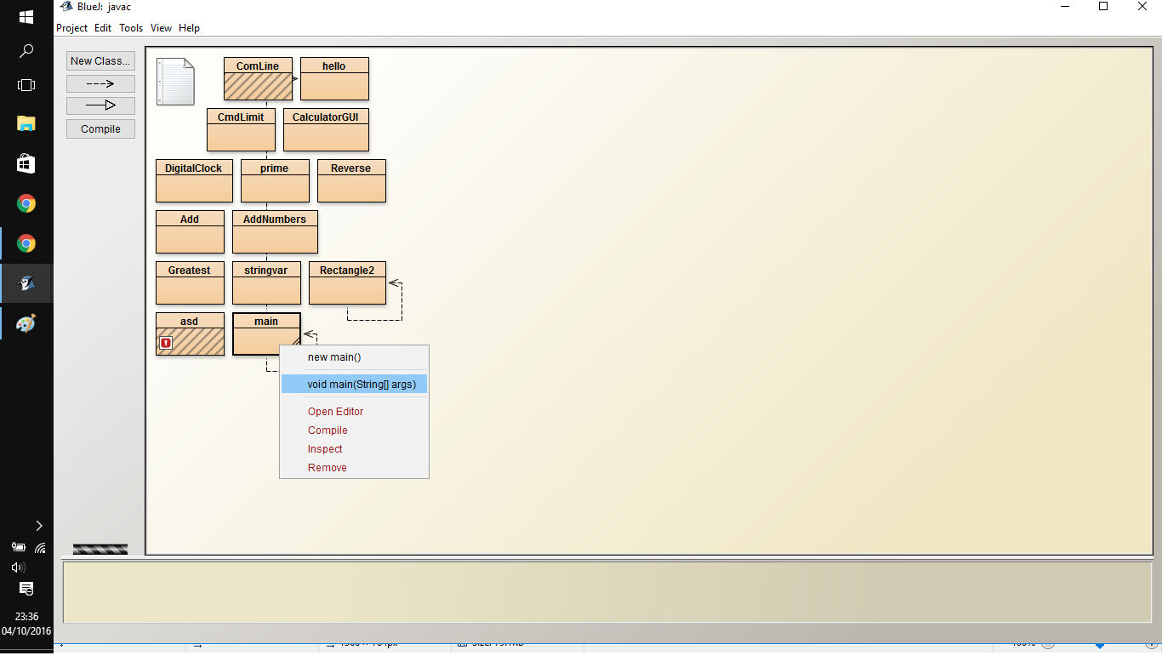Open the Windows notification center icon

coord(26,589)
